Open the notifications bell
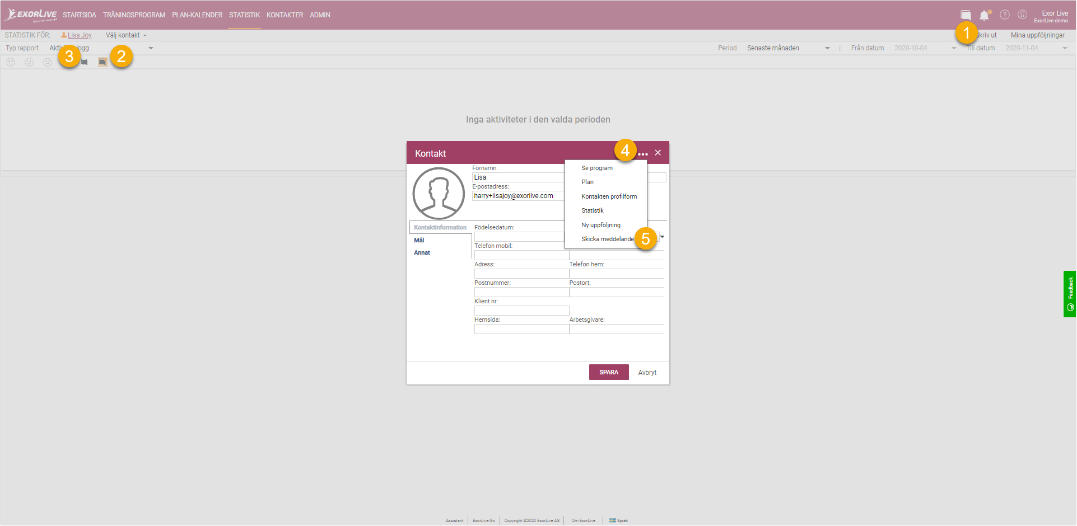The image size is (1077, 526). coord(985,15)
